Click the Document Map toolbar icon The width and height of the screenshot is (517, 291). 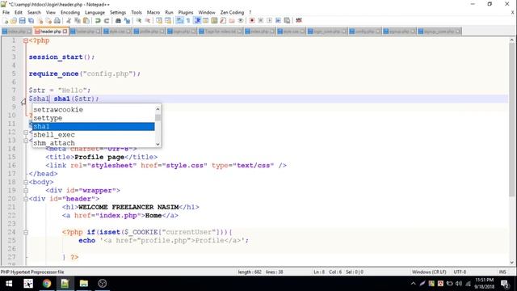click(x=214, y=20)
